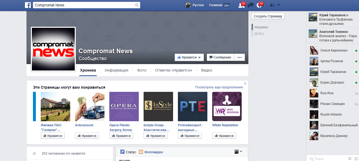Open chat with Борис Дорошко
The image size is (359, 161).
pos(333,83)
